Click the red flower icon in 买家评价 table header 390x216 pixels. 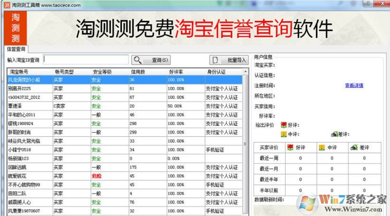(290, 147)
